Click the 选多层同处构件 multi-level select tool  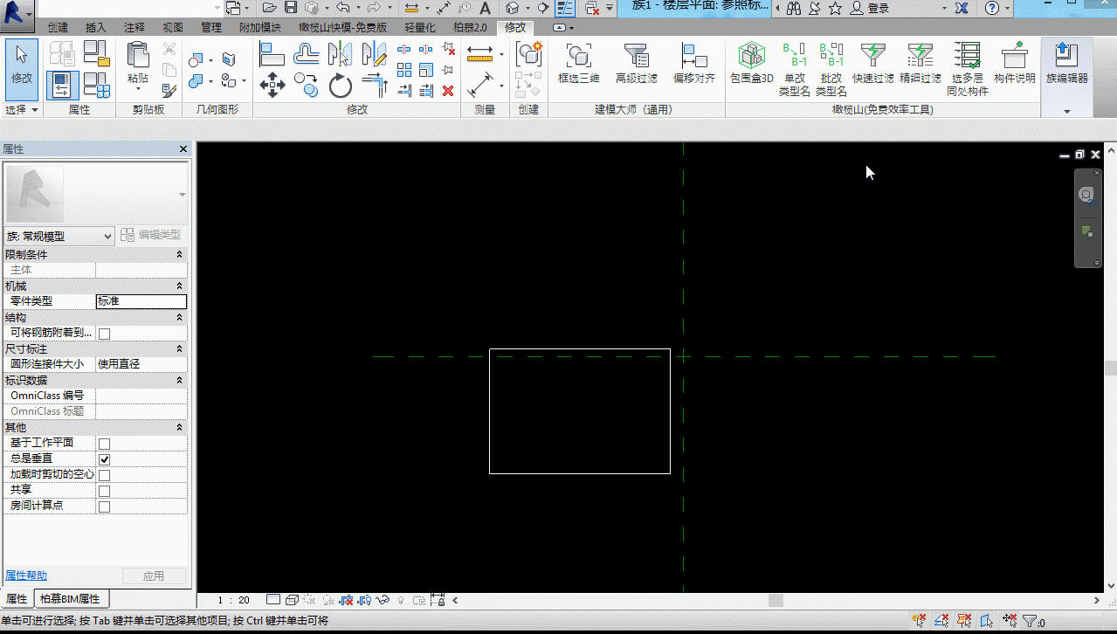click(968, 69)
